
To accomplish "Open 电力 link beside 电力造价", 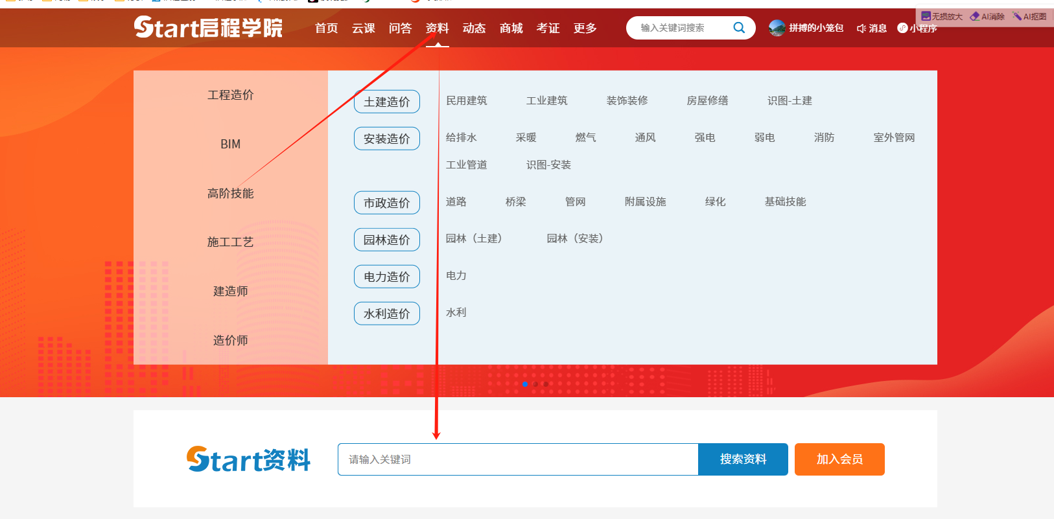I will pyautogui.click(x=456, y=275).
